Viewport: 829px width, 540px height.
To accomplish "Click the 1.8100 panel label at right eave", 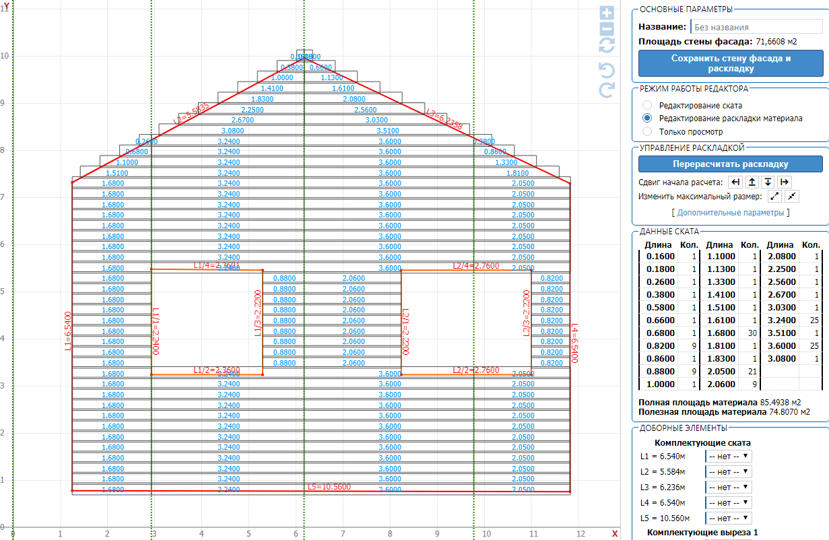I will pyautogui.click(x=517, y=173).
